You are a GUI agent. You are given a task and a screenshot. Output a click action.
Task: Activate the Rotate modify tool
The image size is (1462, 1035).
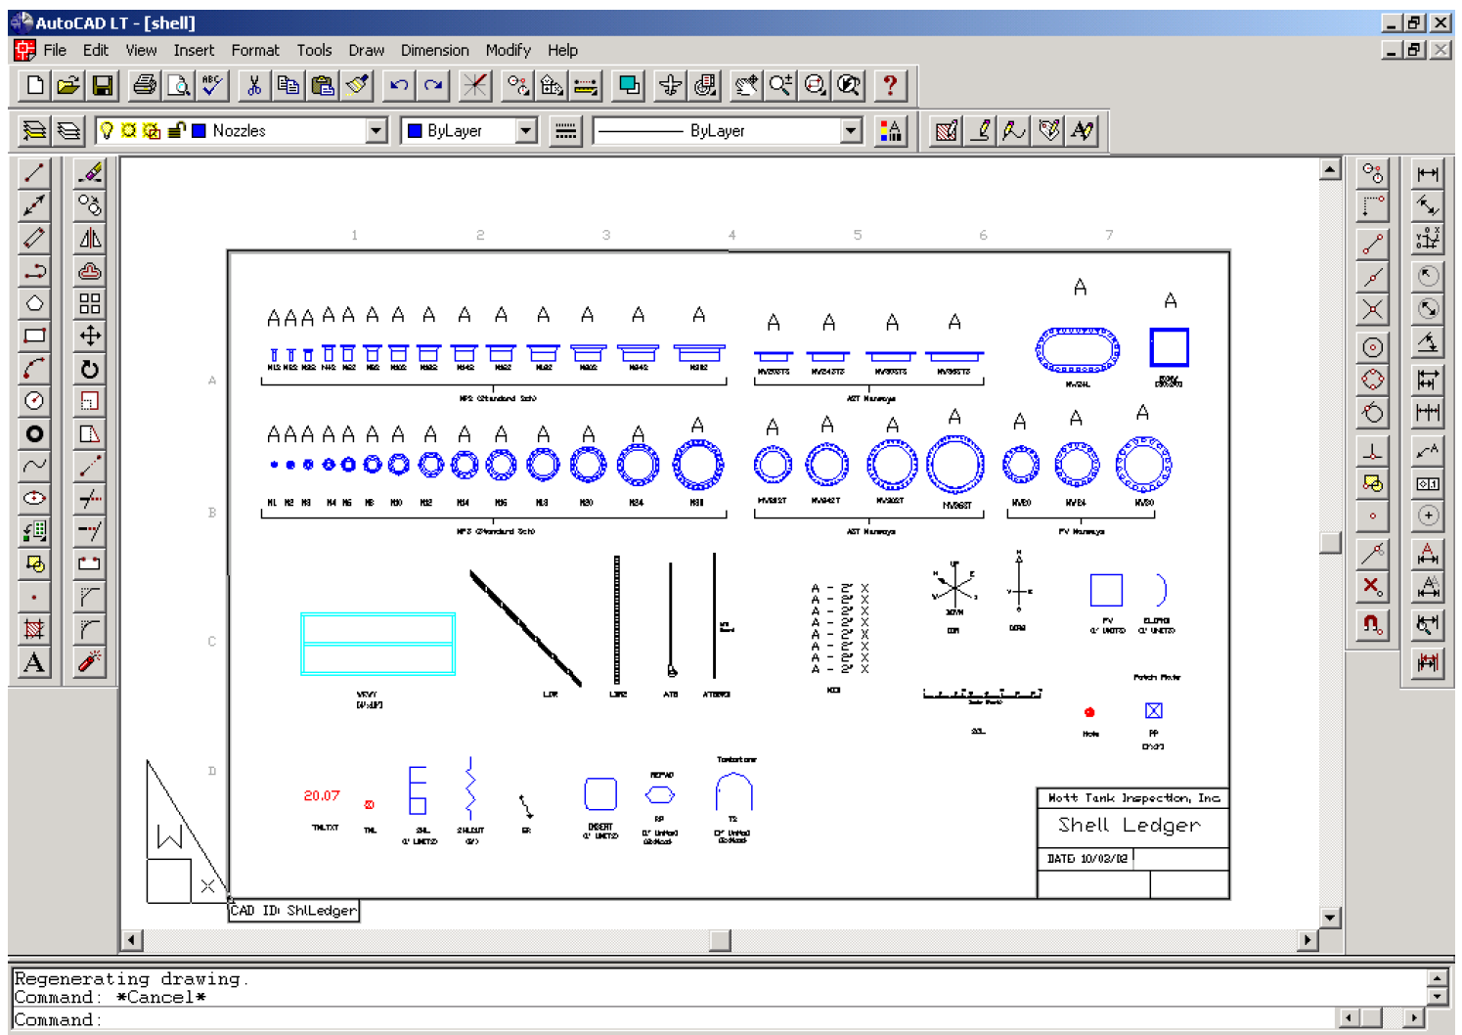click(x=89, y=369)
